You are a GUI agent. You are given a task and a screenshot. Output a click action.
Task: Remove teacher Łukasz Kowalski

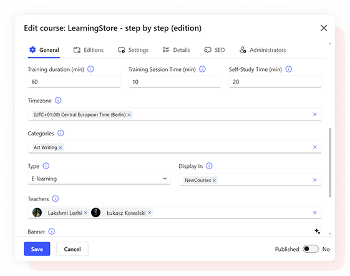[x=150, y=213]
